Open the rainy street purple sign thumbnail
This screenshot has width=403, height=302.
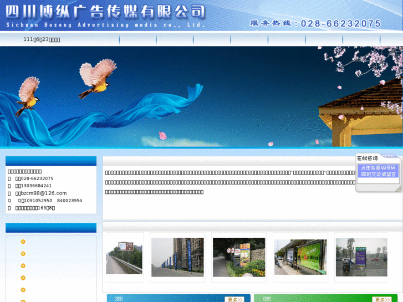click(361, 257)
